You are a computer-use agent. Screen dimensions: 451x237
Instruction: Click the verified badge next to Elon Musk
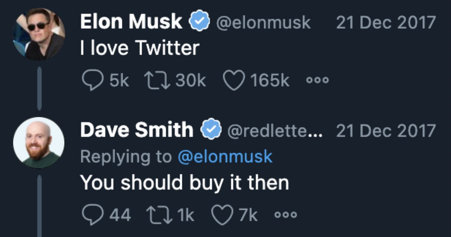pyautogui.click(x=199, y=22)
